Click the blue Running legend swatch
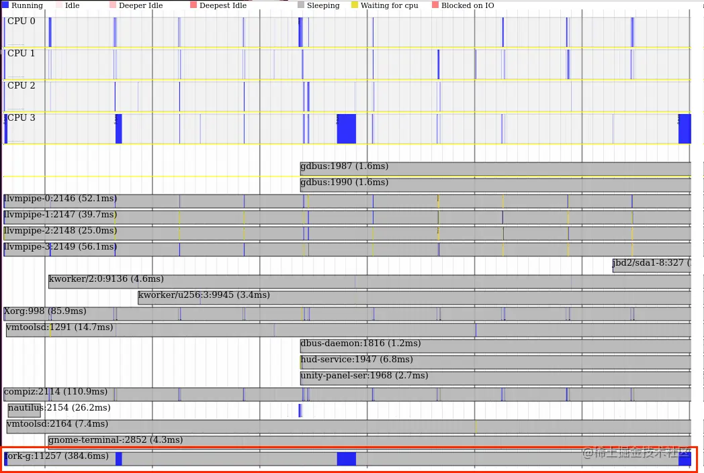704x473 pixels. [x=5, y=5]
